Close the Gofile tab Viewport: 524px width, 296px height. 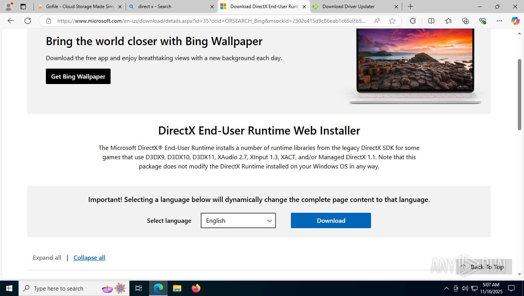tap(120, 7)
